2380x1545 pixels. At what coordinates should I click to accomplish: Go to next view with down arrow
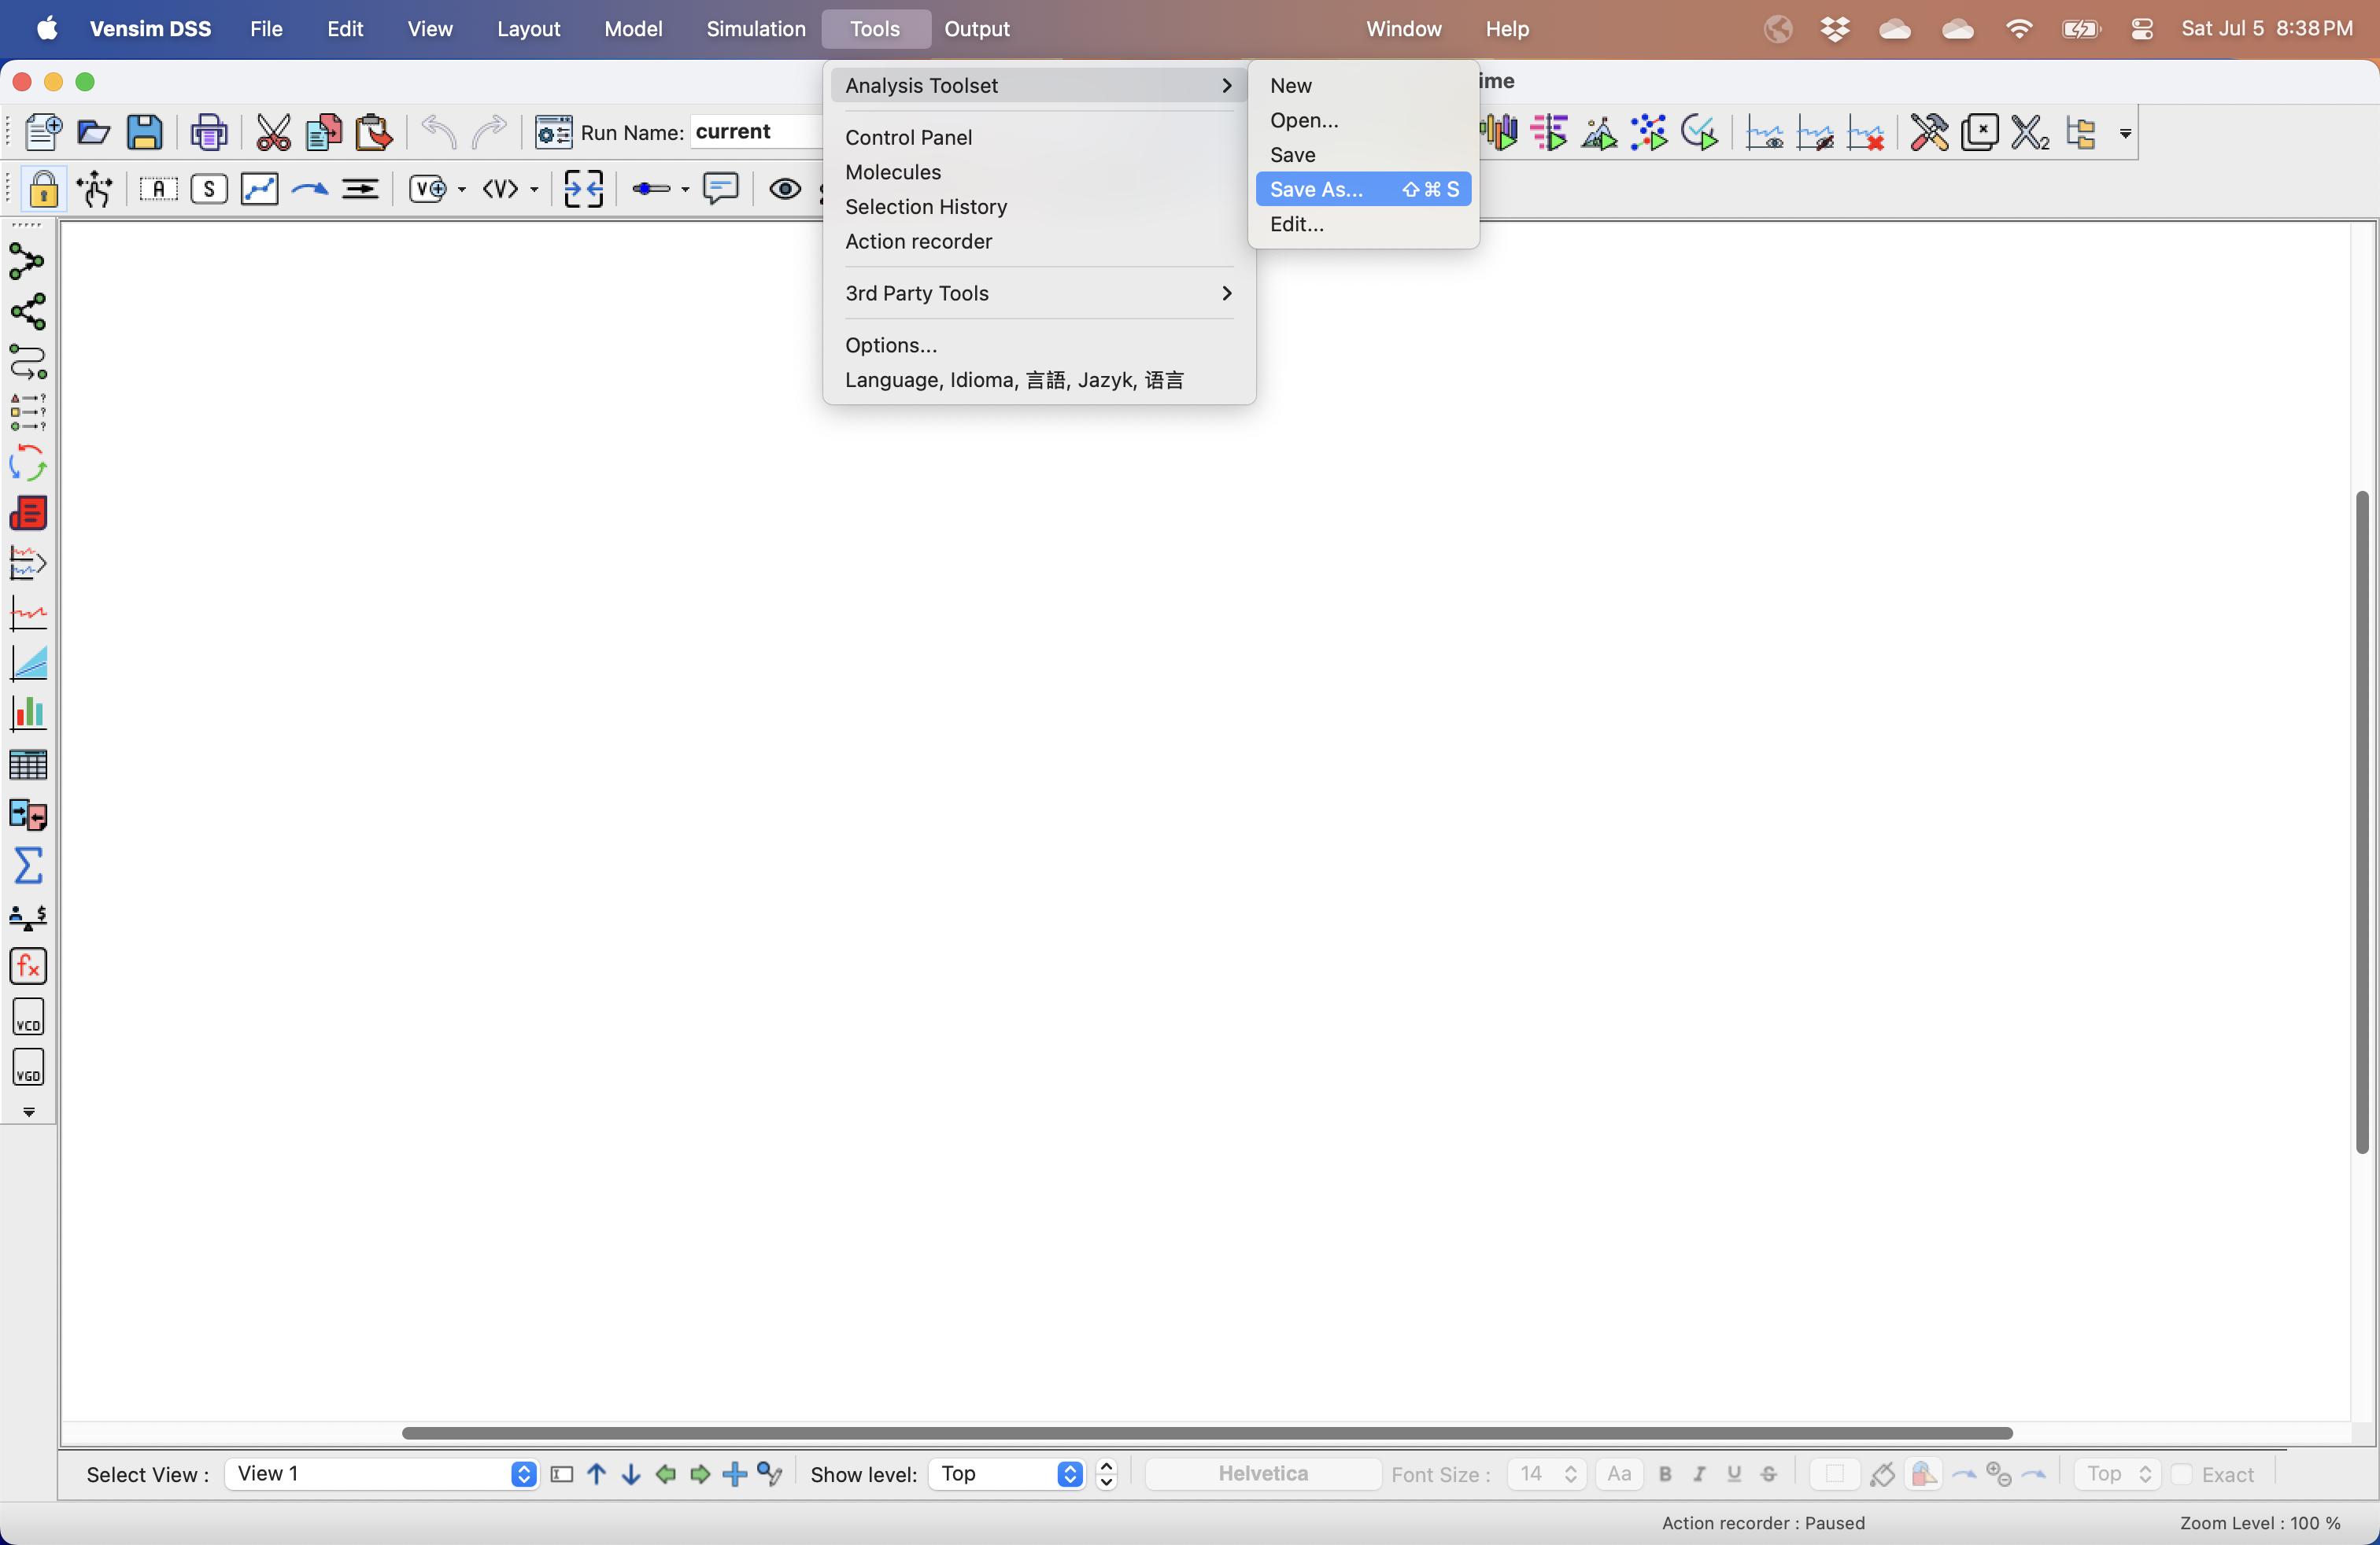click(x=631, y=1474)
